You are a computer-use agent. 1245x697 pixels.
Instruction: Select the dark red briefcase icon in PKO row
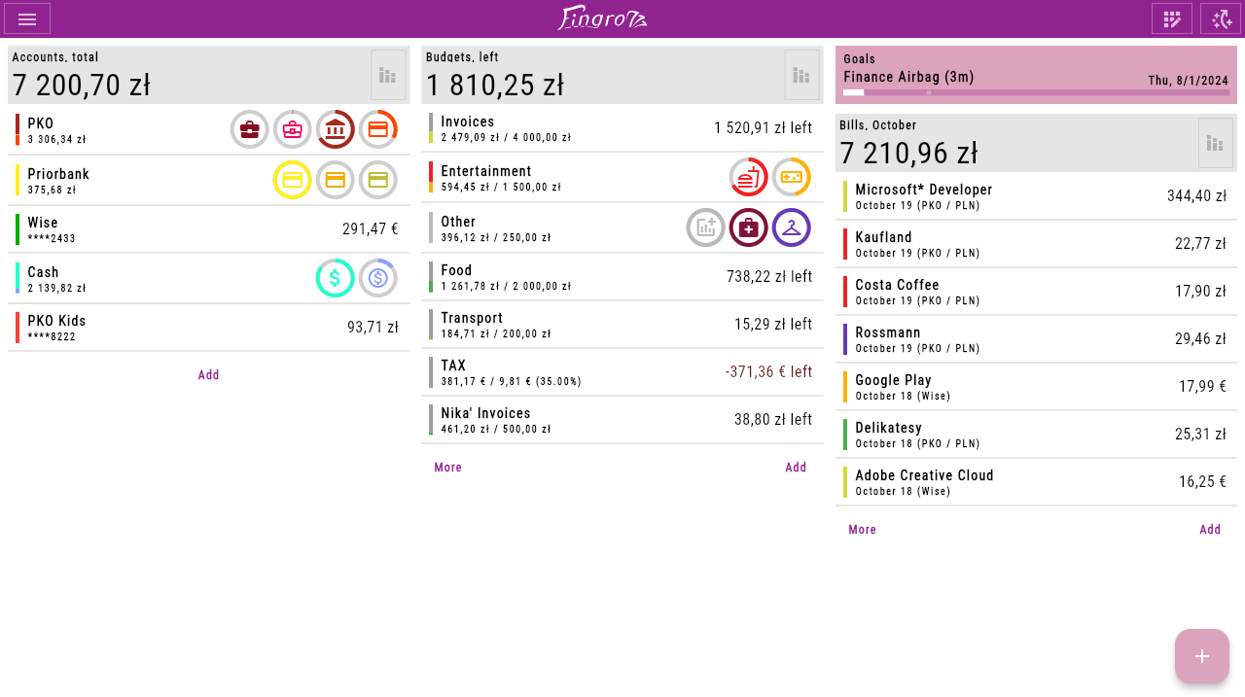[250, 129]
